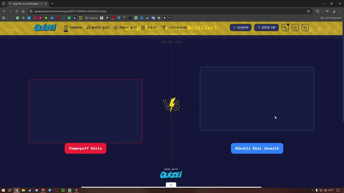
Task: Show hidden system tray icons
Action: click(x=312, y=190)
